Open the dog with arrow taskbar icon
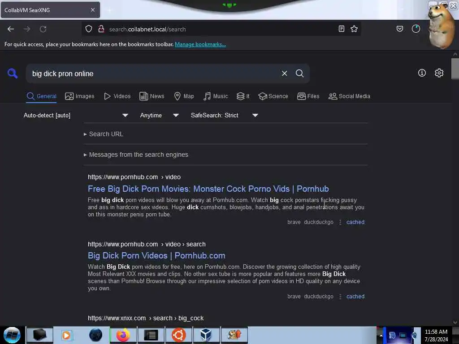 click(234, 335)
